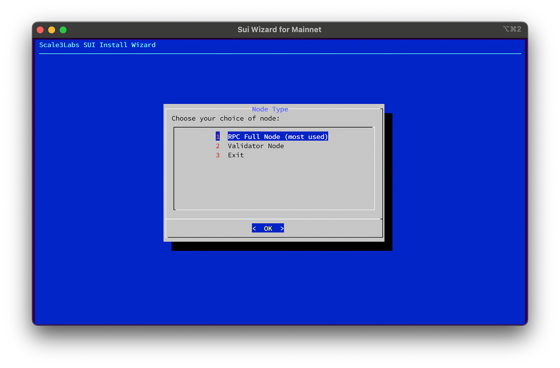
Task: Click the Sui Wizard for Mainnet title
Action: coord(279,30)
